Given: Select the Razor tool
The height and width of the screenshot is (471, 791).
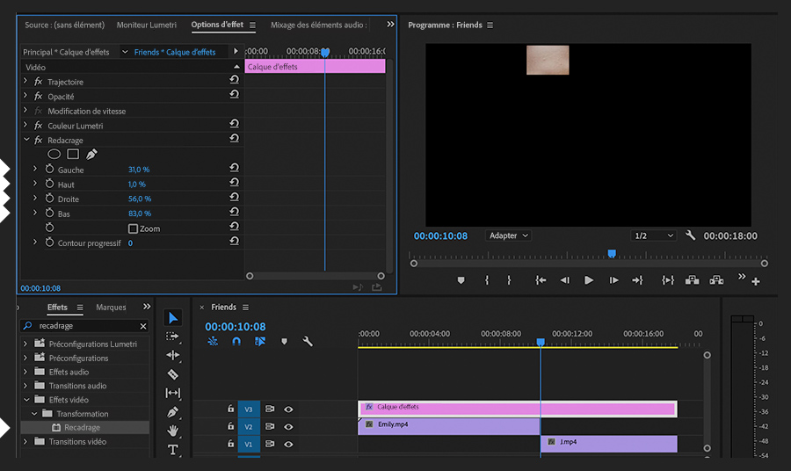Looking at the screenshot, I should click(x=173, y=374).
